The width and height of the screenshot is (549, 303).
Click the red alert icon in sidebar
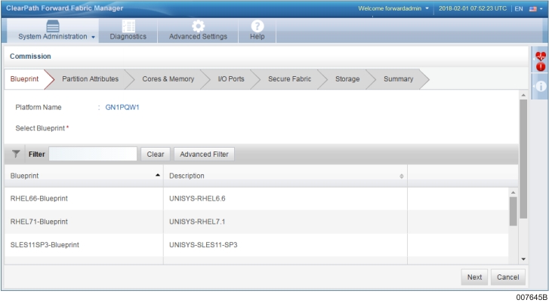(540, 67)
